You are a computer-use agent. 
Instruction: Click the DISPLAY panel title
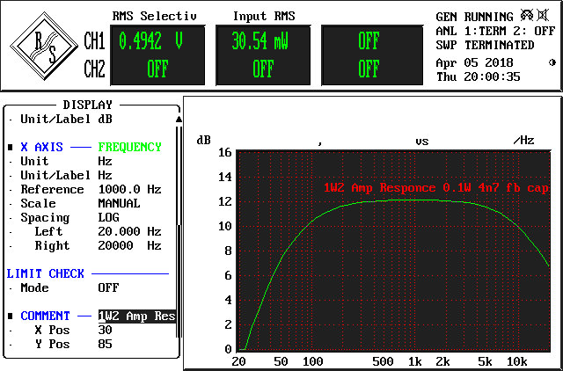click(x=88, y=105)
